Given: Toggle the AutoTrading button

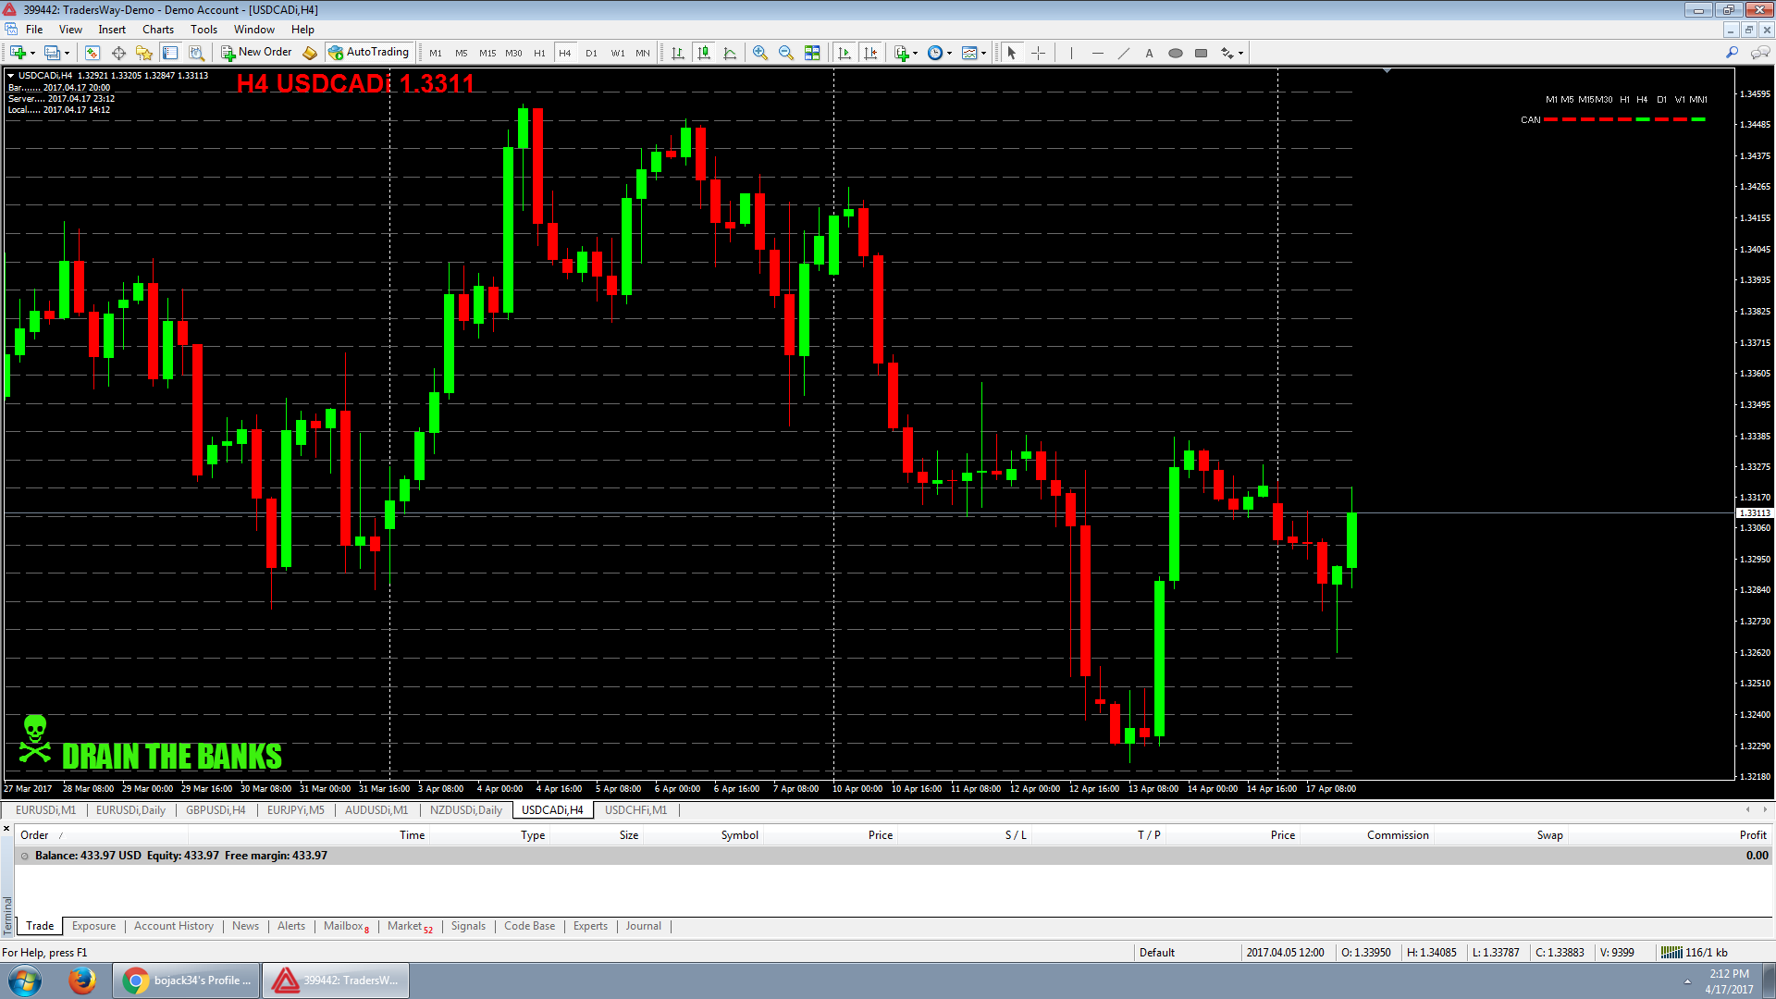Looking at the screenshot, I should pyautogui.click(x=368, y=53).
